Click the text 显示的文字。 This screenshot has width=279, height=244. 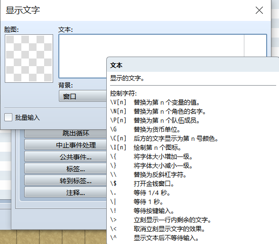pos(127,78)
